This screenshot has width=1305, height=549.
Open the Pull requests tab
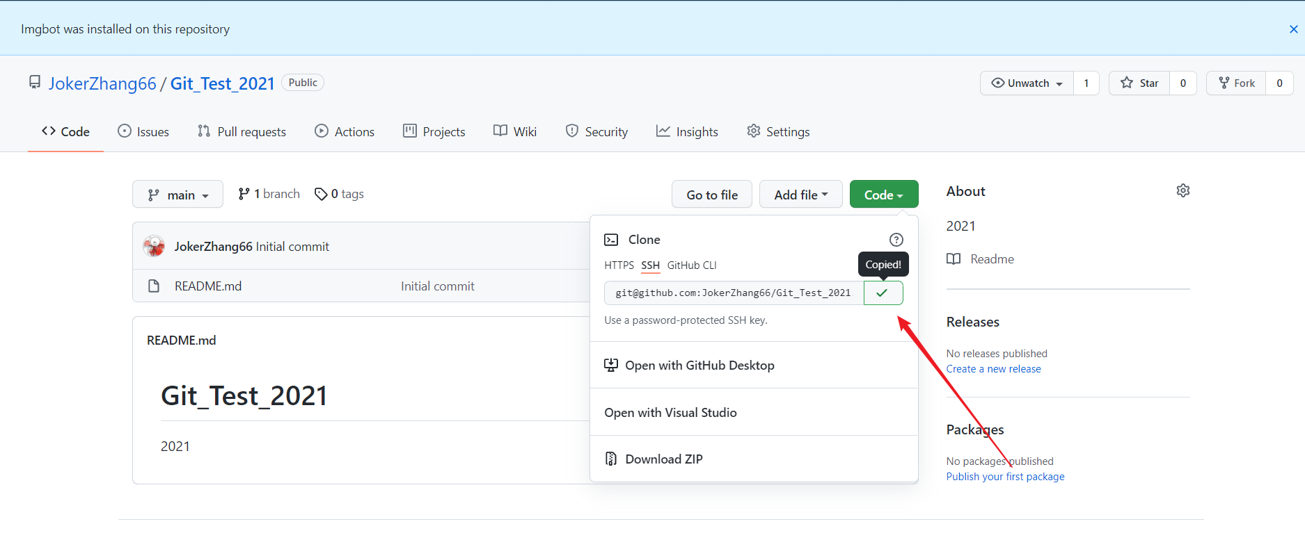pyautogui.click(x=242, y=132)
